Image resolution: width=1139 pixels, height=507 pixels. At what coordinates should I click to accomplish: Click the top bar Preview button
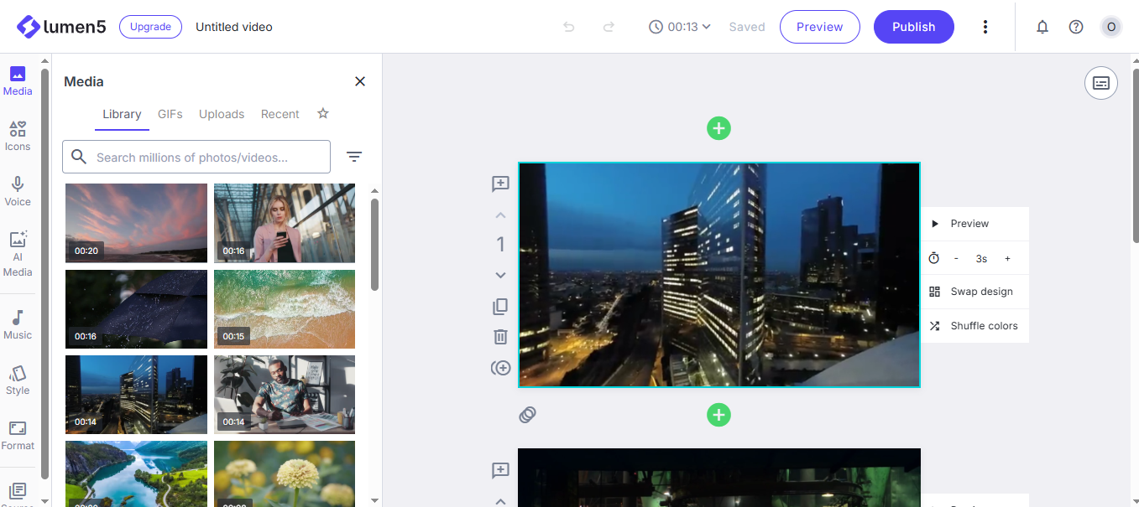coord(820,27)
